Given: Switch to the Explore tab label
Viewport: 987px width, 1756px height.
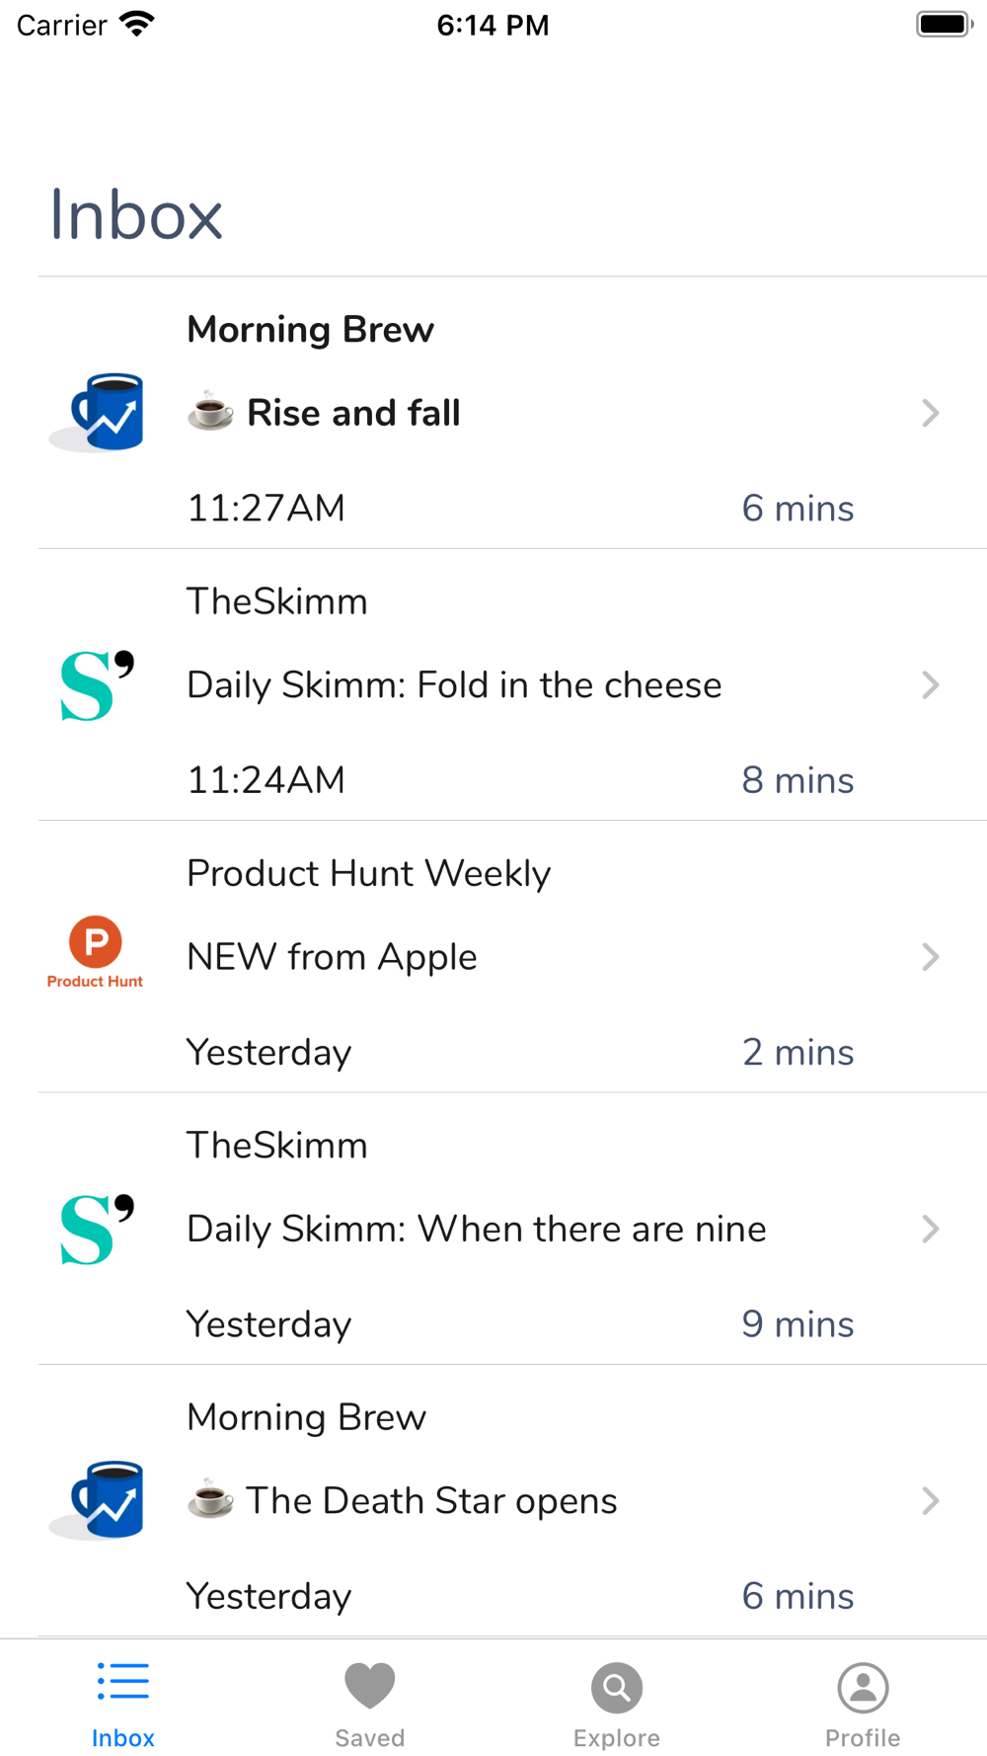Looking at the screenshot, I should click(x=617, y=1738).
